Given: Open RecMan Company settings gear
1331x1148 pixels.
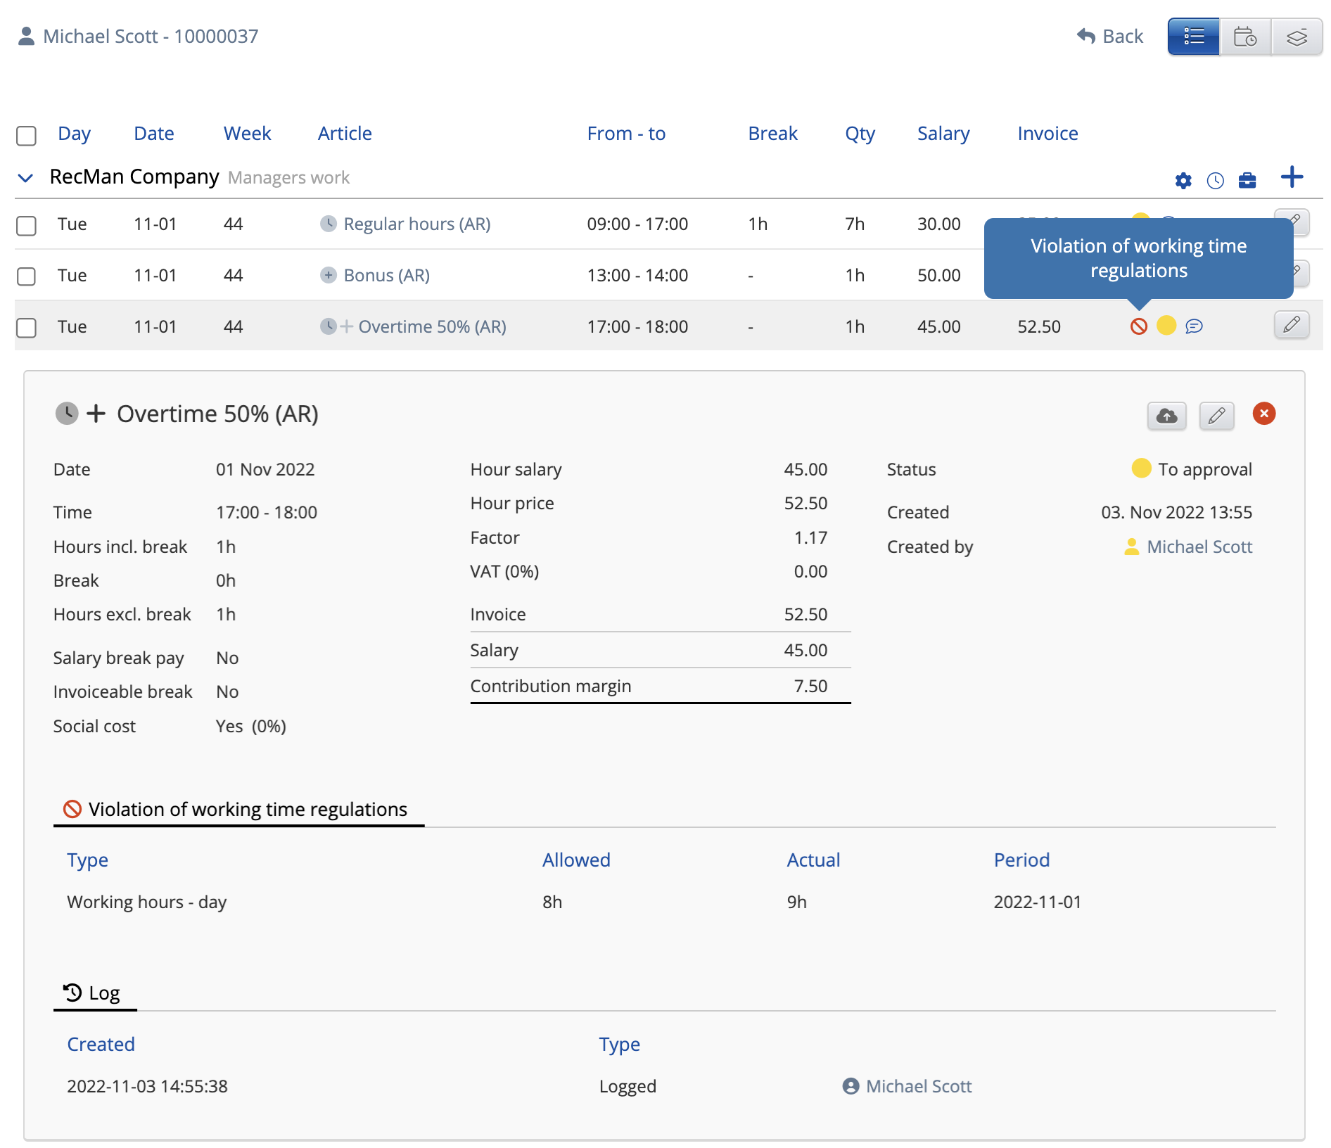Looking at the screenshot, I should point(1183,181).
